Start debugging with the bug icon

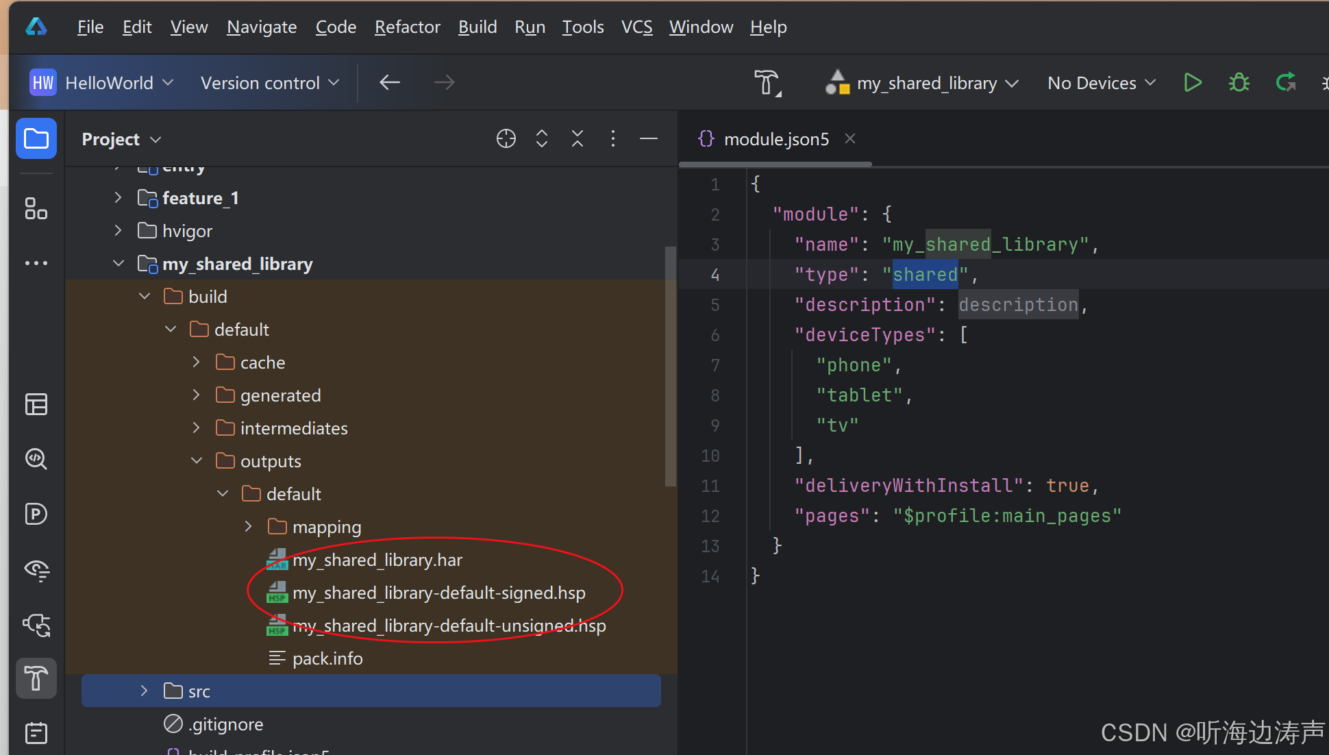click(1239, 83)
